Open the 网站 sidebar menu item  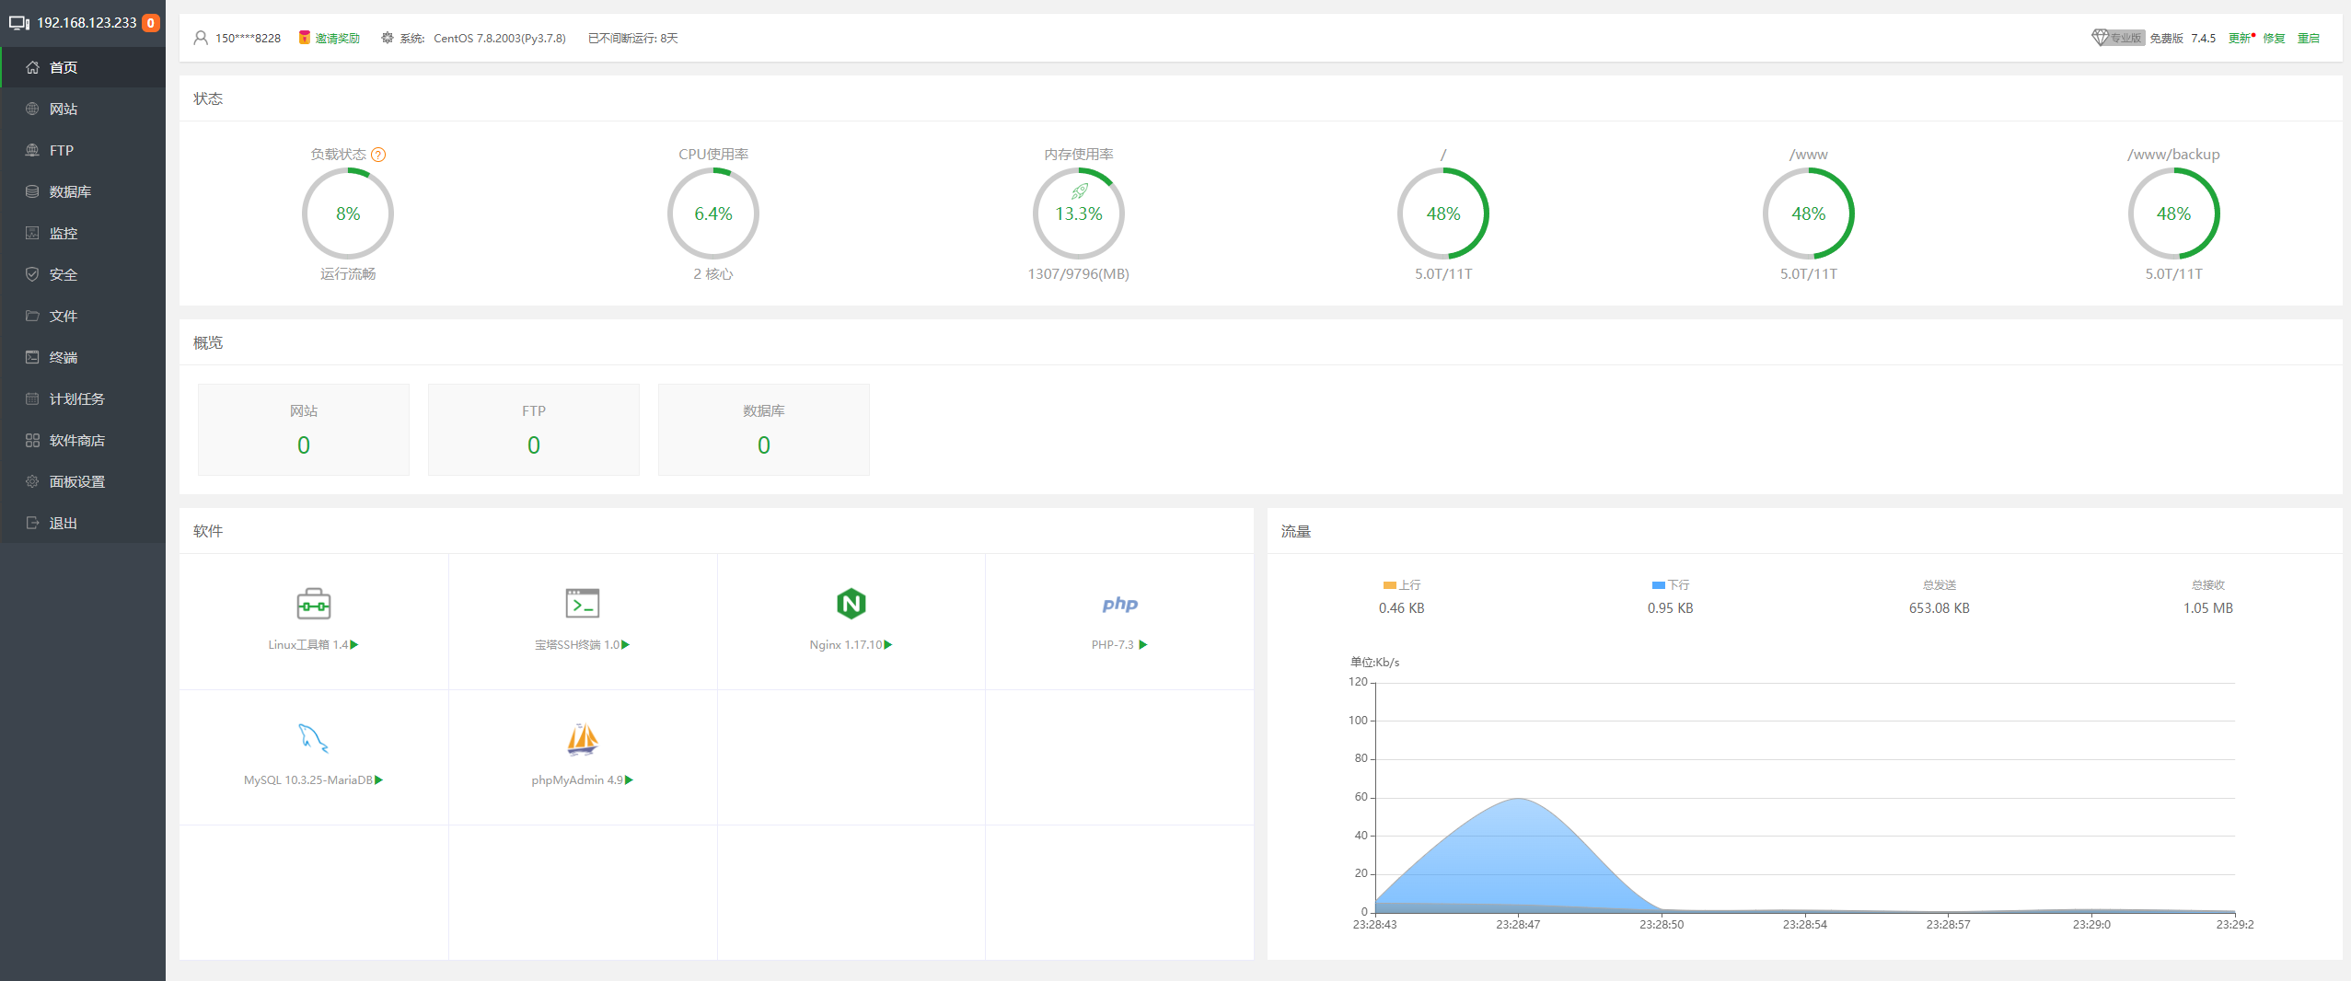pyautogui.click(x=64, y=109)
